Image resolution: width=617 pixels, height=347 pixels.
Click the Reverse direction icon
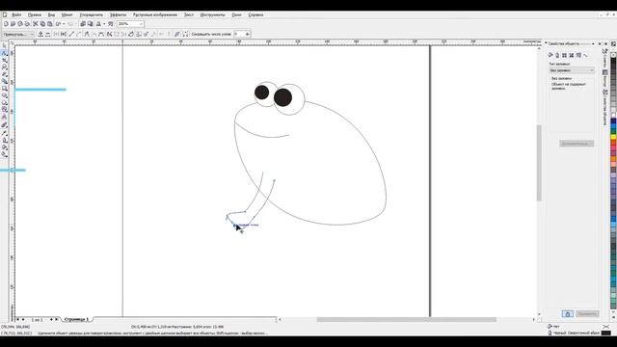tap(109, 35)
